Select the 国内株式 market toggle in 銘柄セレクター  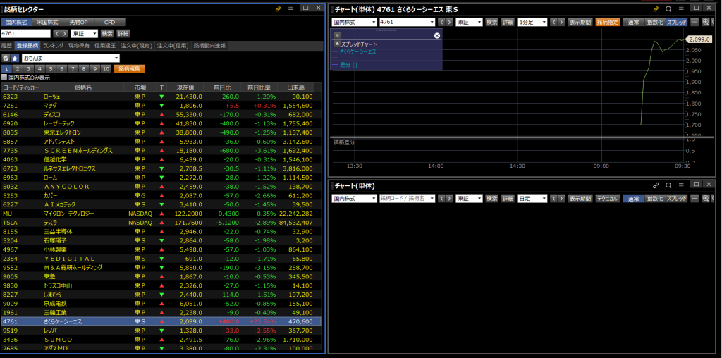pyautogui.click(x=16, y=22)
